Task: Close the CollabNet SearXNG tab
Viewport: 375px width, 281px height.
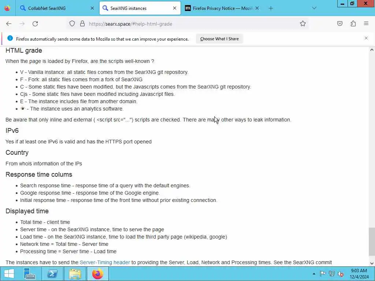Action: pyautogui.click(x=92, y=8)
